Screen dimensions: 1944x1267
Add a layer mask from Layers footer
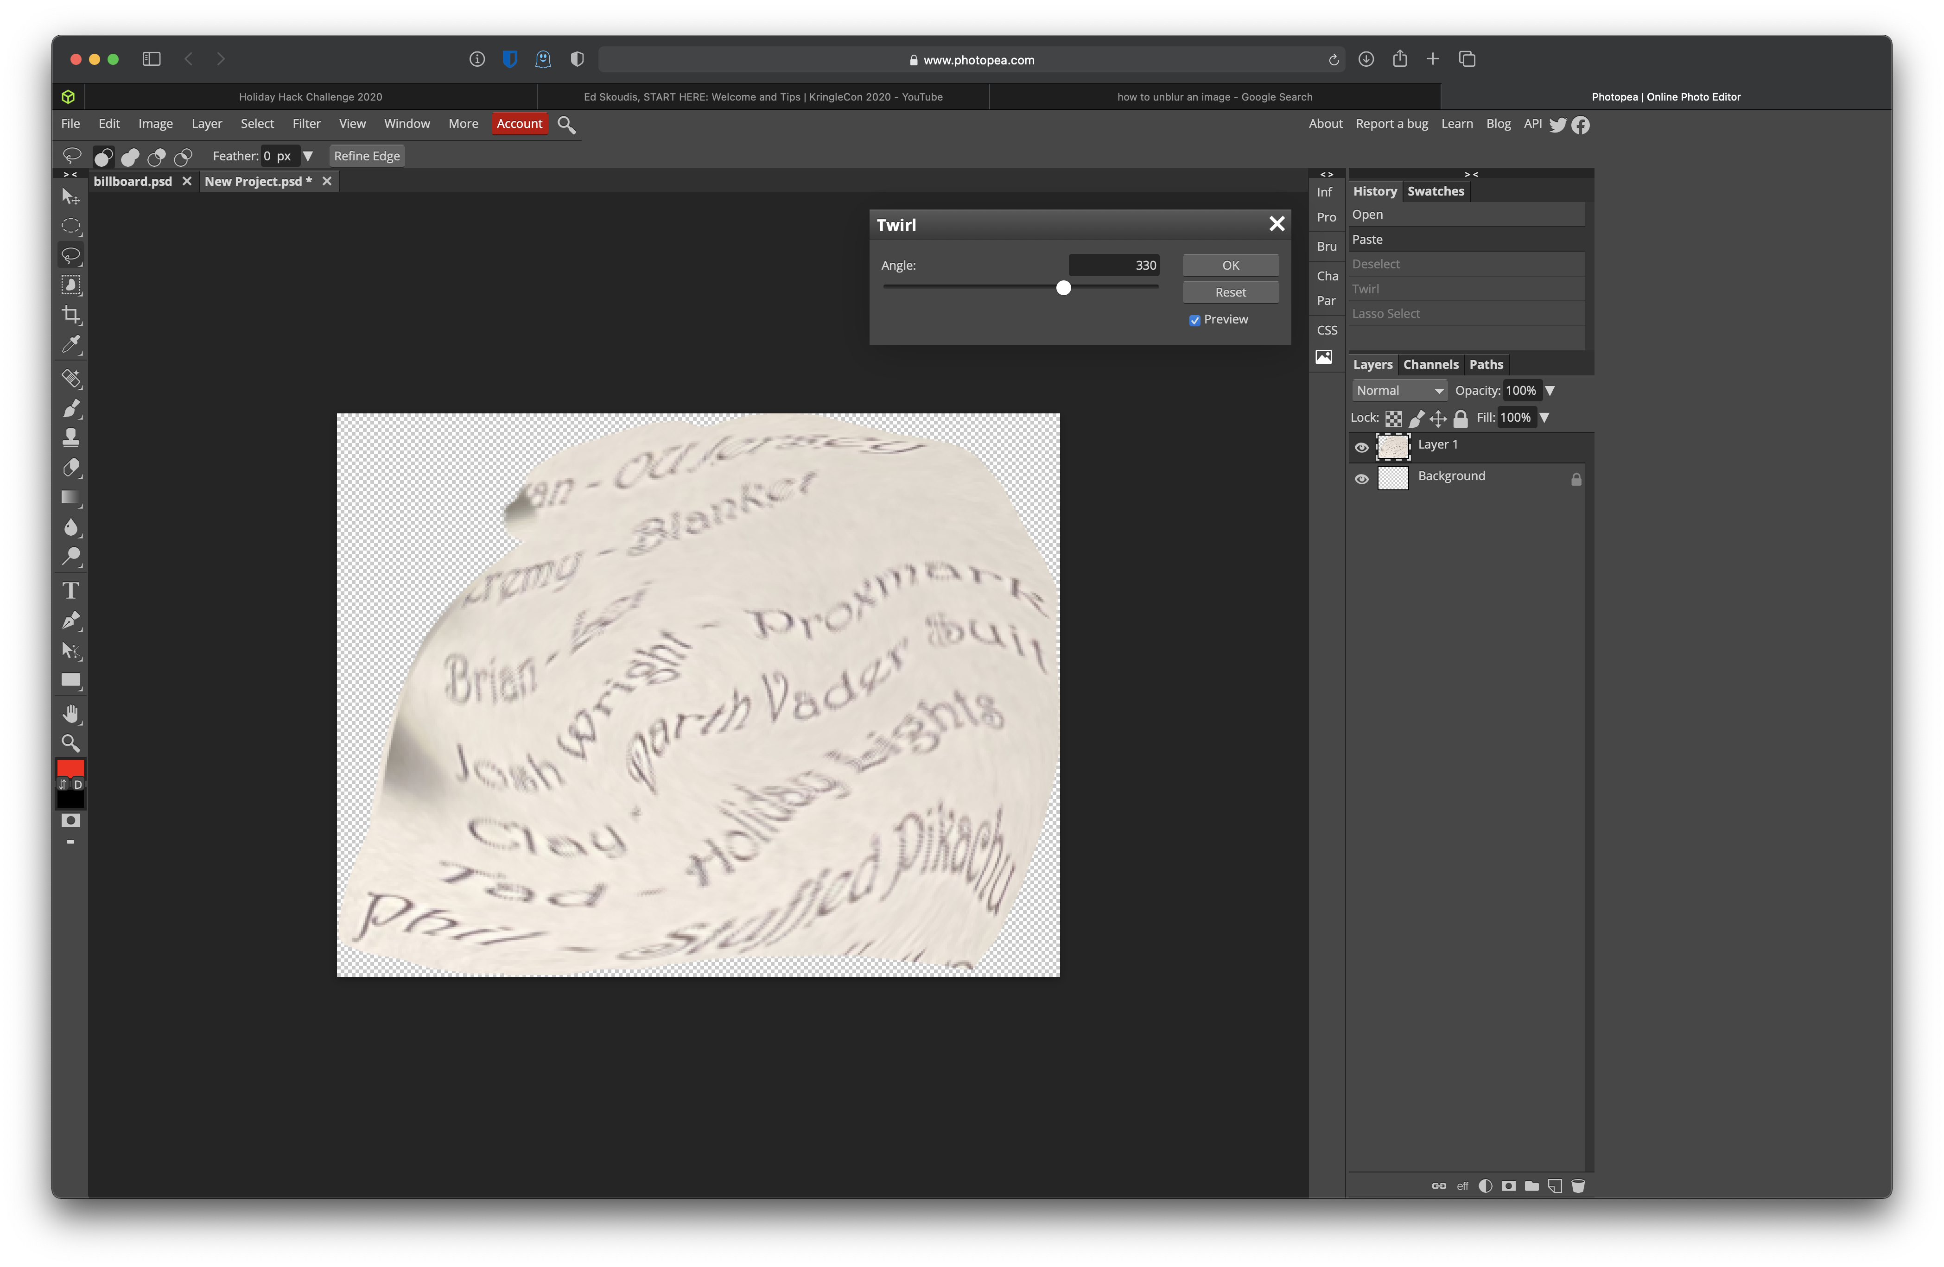click(1509, 1186)
